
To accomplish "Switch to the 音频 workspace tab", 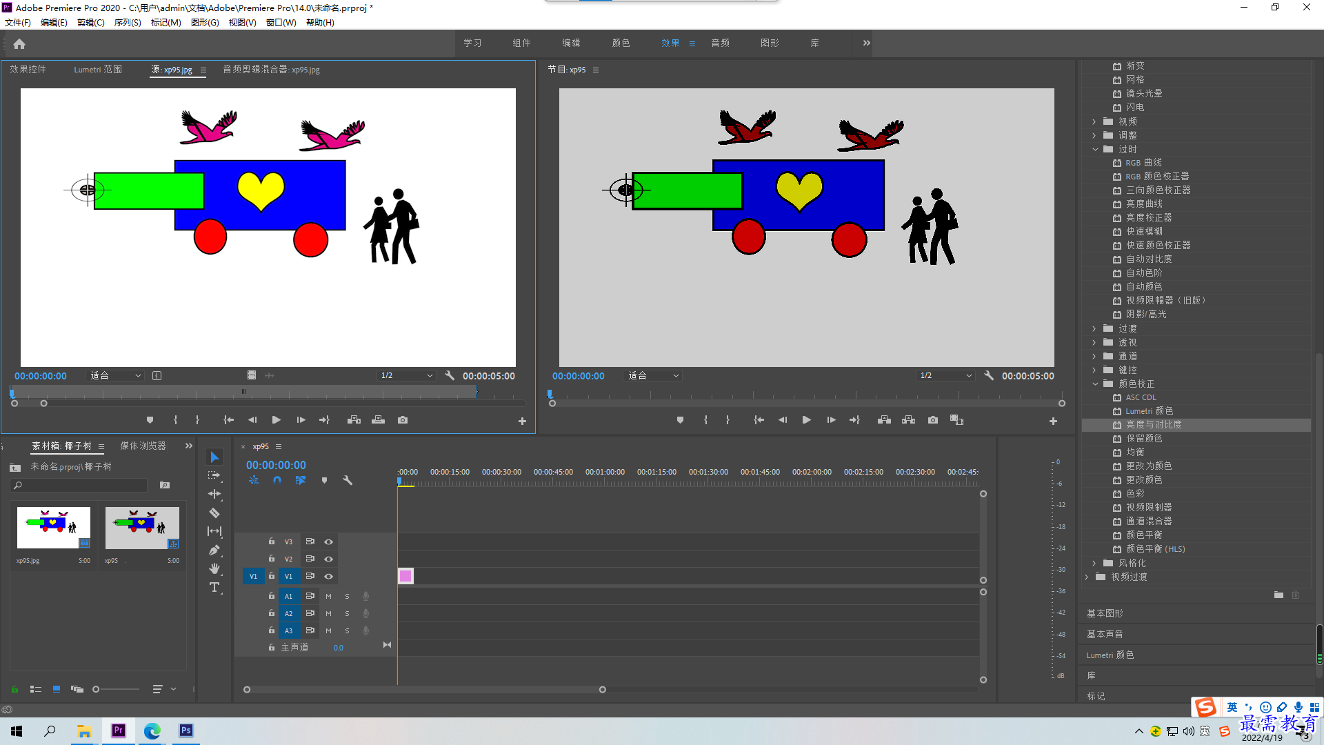I will click(720, 43).
